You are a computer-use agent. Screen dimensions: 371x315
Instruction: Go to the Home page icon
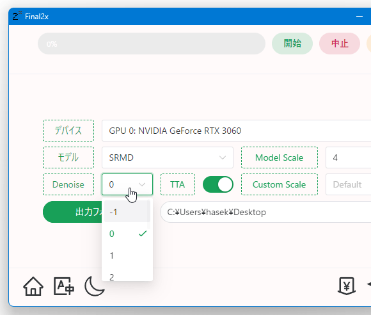click(33, 286)
